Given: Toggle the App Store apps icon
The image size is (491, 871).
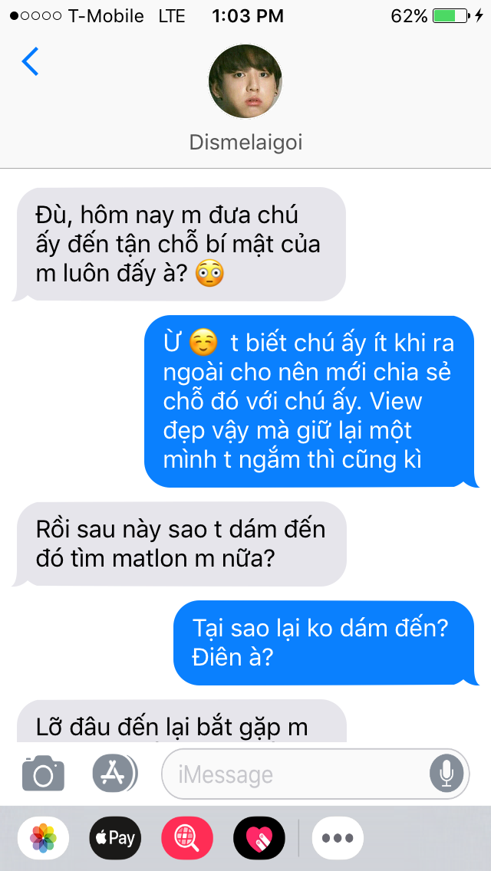Looking at the screenshot, I should 115,773.
